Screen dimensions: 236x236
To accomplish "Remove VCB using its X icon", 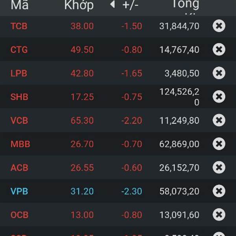I will (219, 120).
